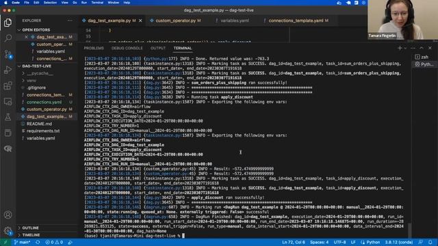Select variables.yaml in Open Editors
This screenshot has width=438, height=246.
(50, 51)
